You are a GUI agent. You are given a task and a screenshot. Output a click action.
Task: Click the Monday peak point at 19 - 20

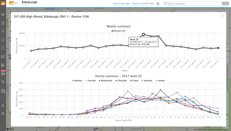[185, 96]
